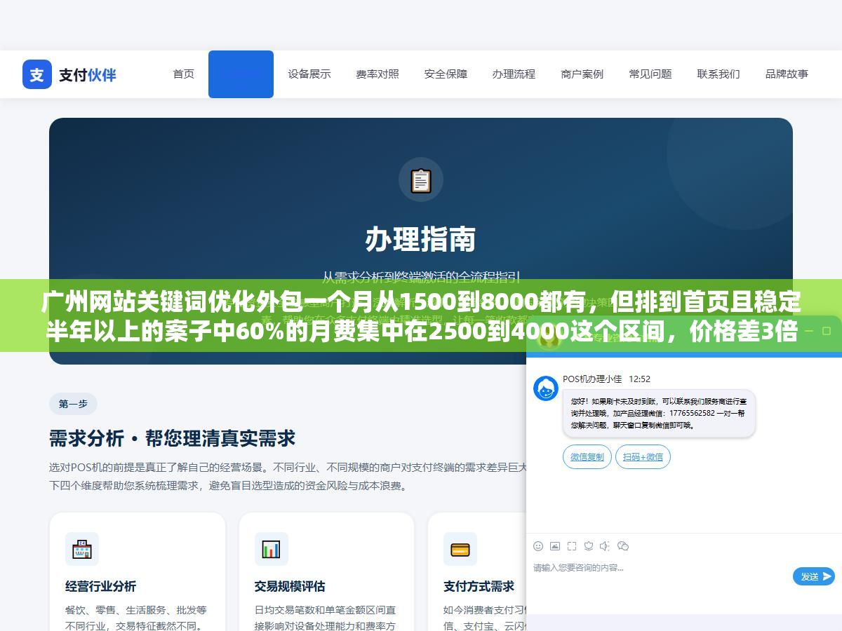The image size is (842, 631).
Task: Click the 支付方式需求 card title
Action: [x=479, y=586]
